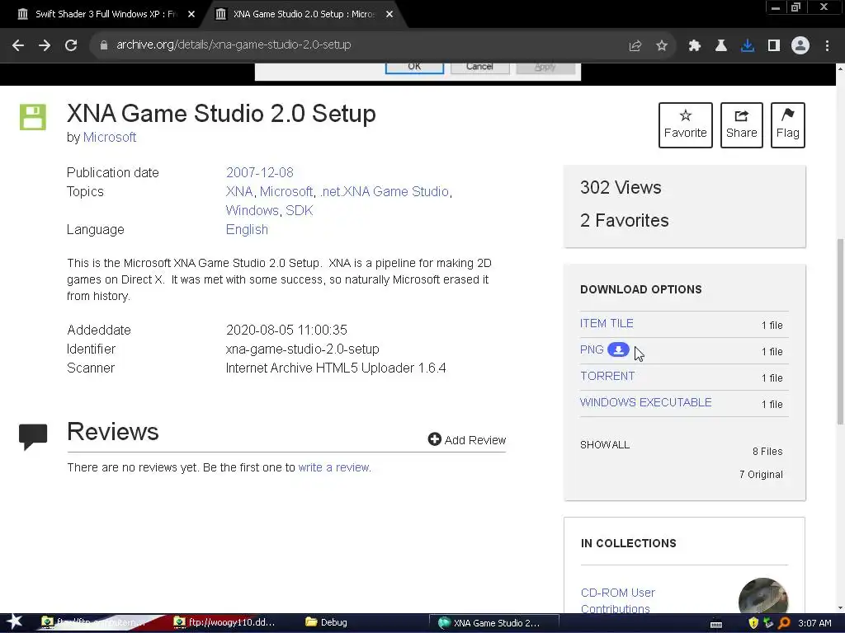Image resolution: width=845 pixels, height=633 pixels.
Task: Go forward to the next page
Action: click(45, 45)
